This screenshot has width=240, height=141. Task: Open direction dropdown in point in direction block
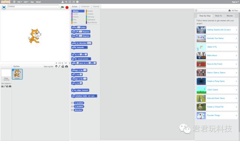[91, 43]
